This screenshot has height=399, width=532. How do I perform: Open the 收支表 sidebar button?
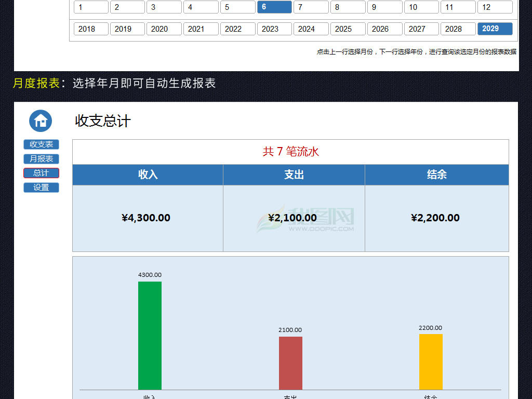(41, 144)
